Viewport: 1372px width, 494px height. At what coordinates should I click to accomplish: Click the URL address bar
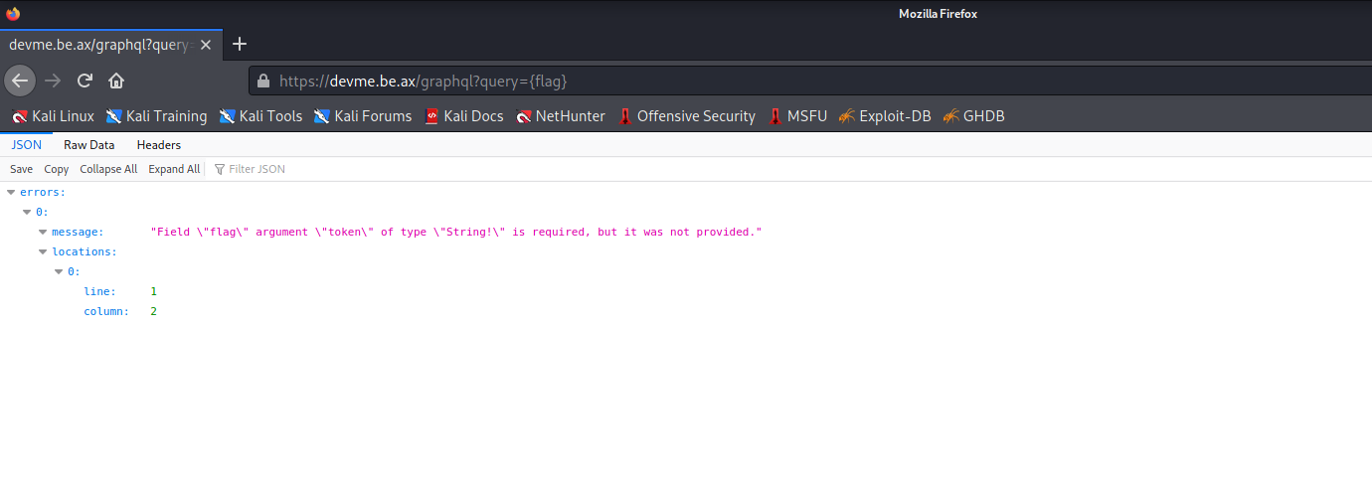[810, 81]
